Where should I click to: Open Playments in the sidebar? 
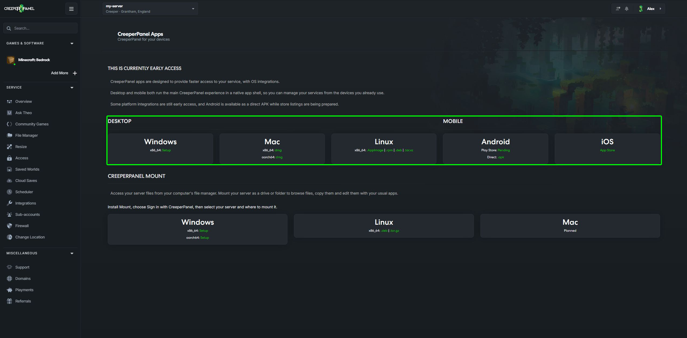point(24,290)
